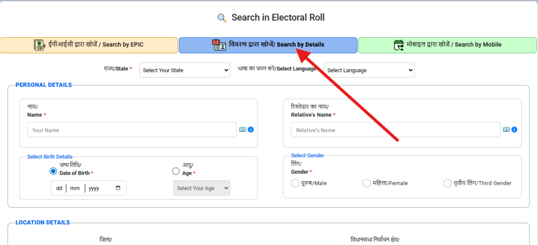The image size is (538, 245).
Task: Open the Select Your State dropdown
Action: click(x=185, y=70)
